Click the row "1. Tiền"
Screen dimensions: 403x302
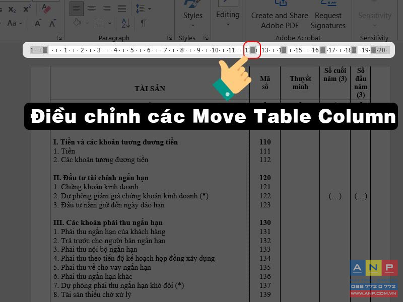[x=64, y=151]
